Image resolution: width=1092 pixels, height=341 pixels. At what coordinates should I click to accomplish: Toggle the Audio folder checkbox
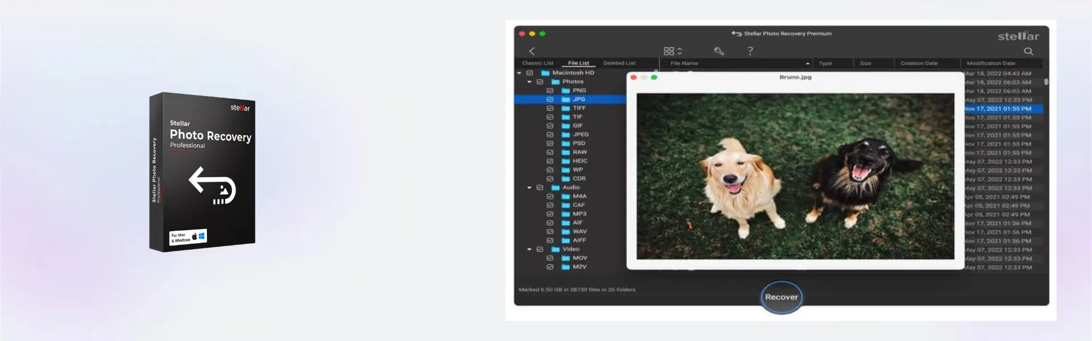[540, 188]
